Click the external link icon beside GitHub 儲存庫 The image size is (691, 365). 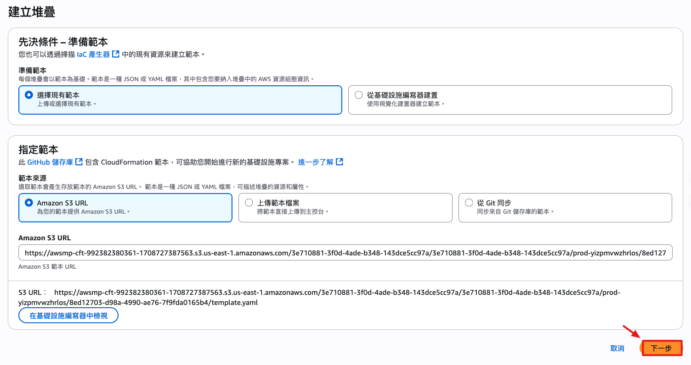[x=79, y=162]
